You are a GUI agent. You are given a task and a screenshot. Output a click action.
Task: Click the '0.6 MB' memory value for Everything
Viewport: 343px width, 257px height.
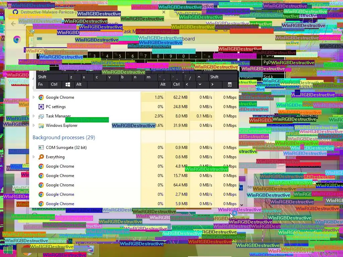click(x=181, y=157)
